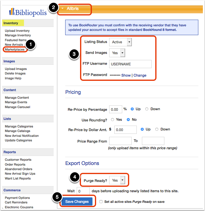View Order Reports

tap(15, 165)
